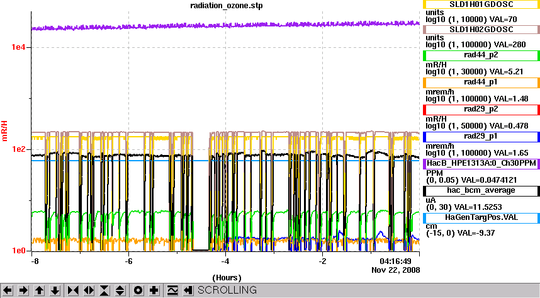Image resolution: width=540 pixels, height=298 pixels.
Task: Click the return-arrow icon beside SCROLLING
Action: [188, 290]
